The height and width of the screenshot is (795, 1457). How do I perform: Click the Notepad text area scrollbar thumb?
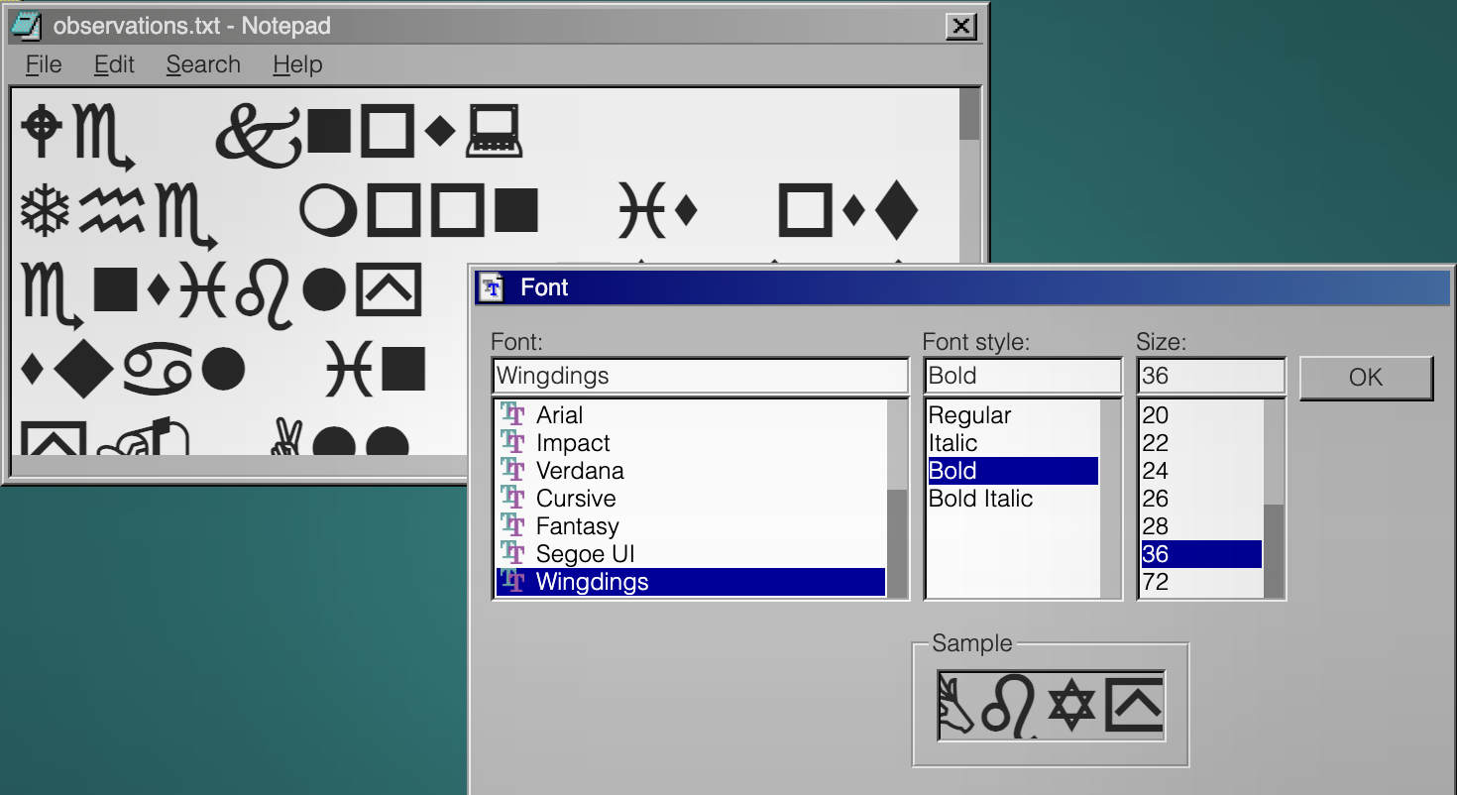[x=969, y=115]
